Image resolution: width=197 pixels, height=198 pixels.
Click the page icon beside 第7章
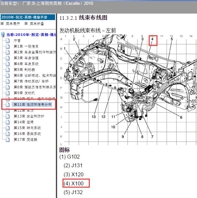pos(8,81)
